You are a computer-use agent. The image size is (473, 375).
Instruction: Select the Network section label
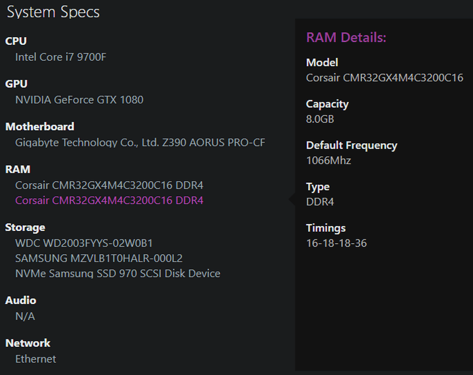[28, 343]
